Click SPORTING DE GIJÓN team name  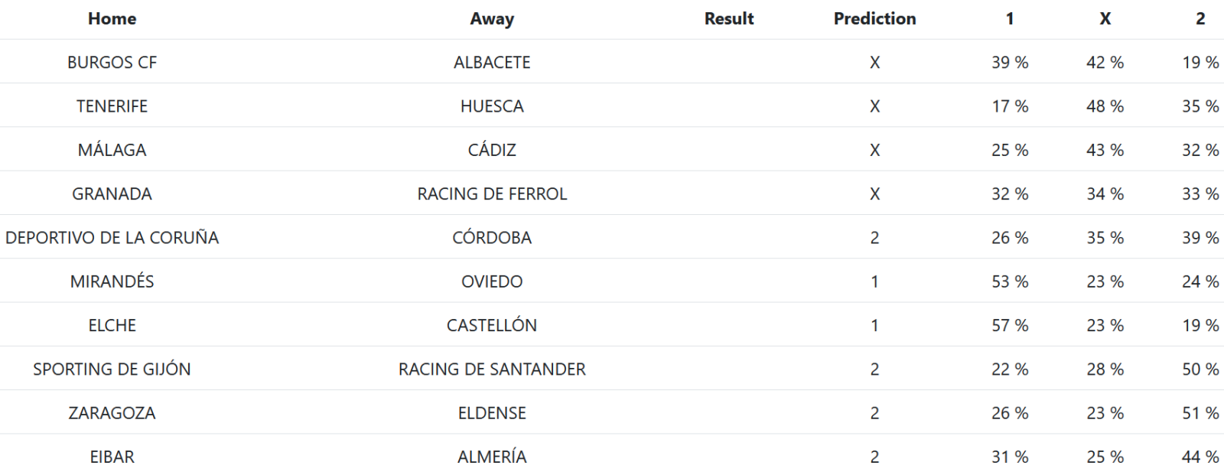coord(112,369)
